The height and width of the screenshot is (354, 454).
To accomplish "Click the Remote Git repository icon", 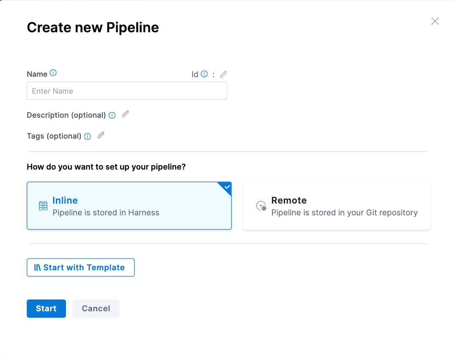I will tap(261, 206).
